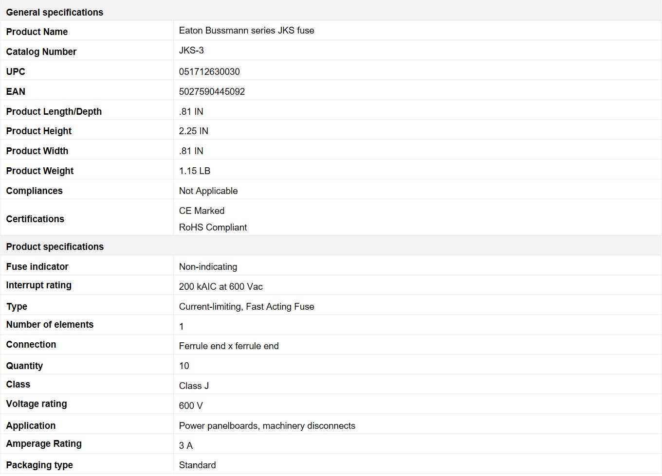The image size is (662, 476).
Task: Click the Power panelboards application text
Action: 267,425
